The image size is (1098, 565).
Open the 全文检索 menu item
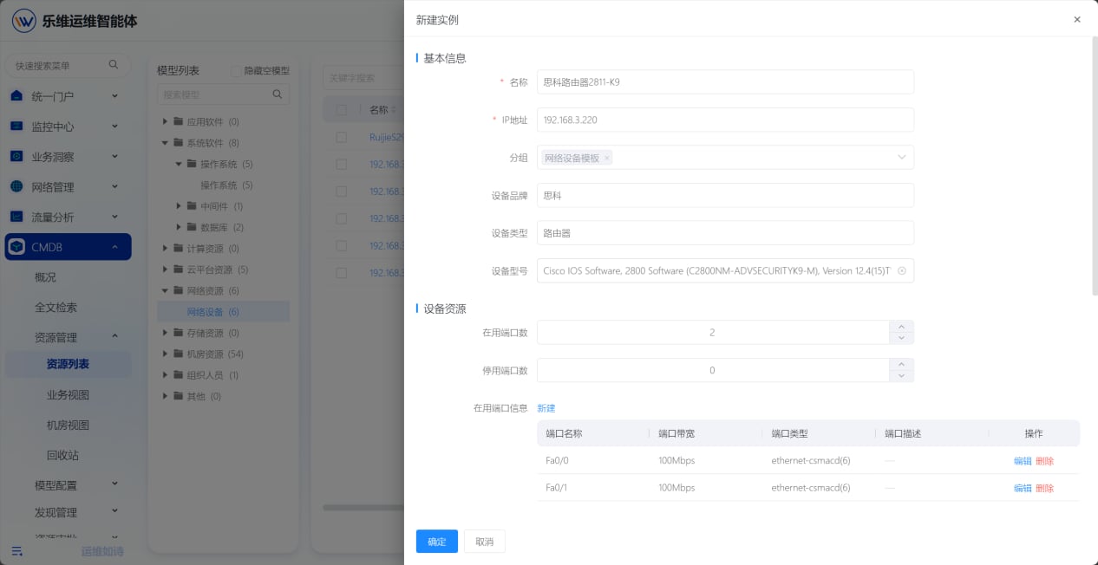(x=56, y=308)
